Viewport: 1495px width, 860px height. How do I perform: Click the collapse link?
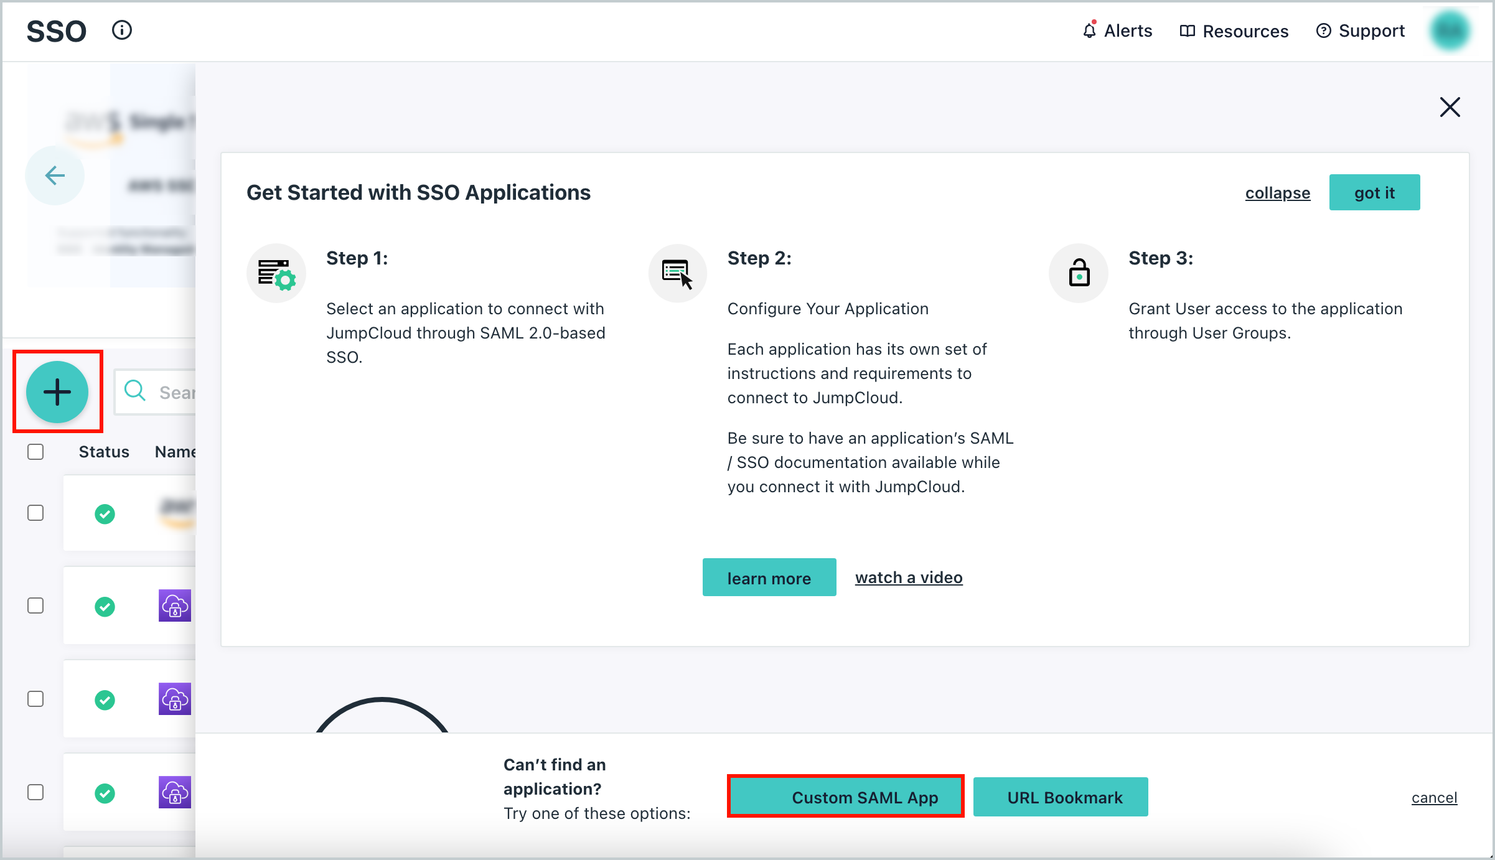pos(1277,193)
